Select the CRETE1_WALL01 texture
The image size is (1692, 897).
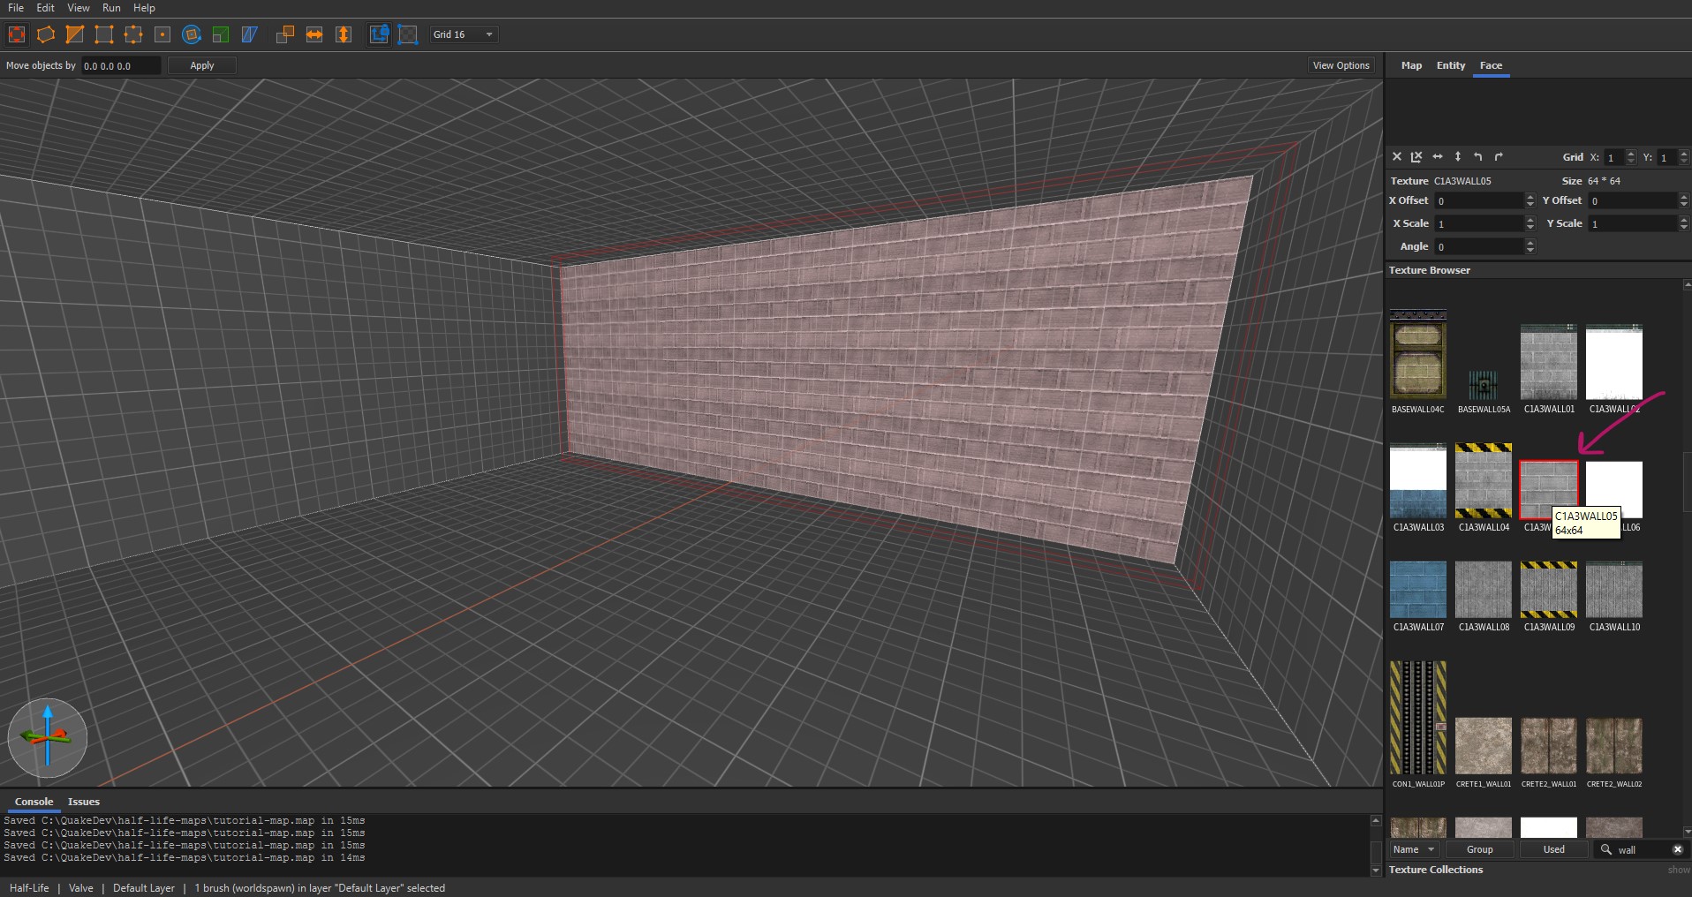point(1484,746)
